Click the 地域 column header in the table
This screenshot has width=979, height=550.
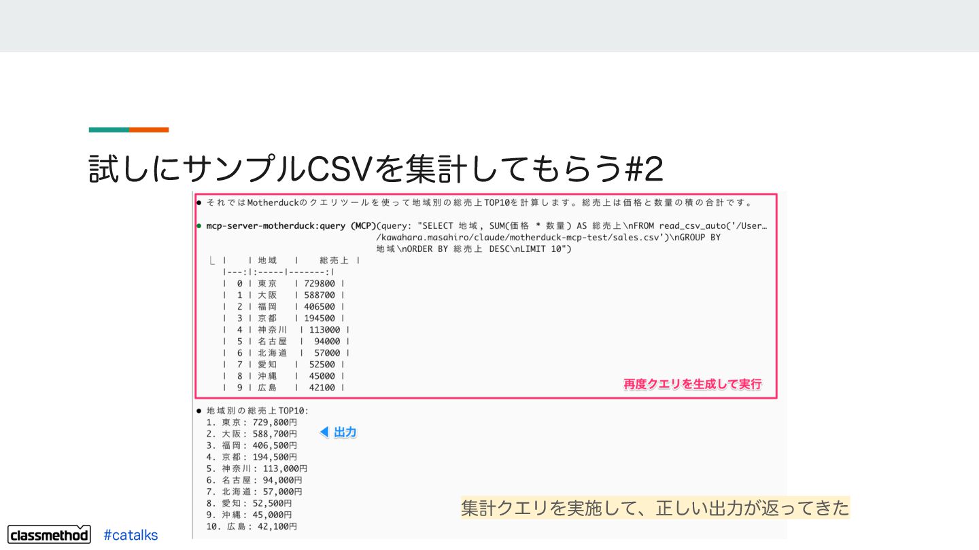(267, 260)
